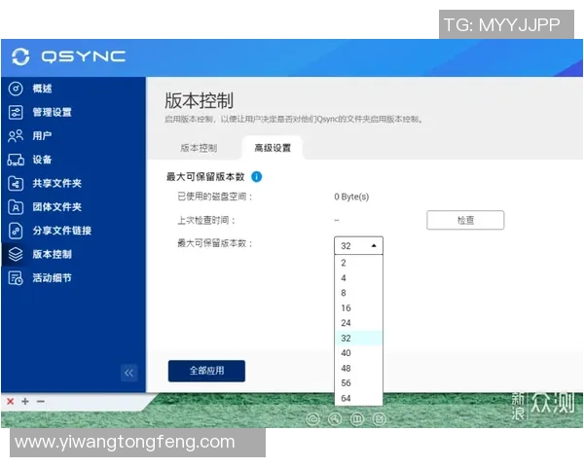Click the blue info icon beside 最大可保留版本数

(257, 177)
